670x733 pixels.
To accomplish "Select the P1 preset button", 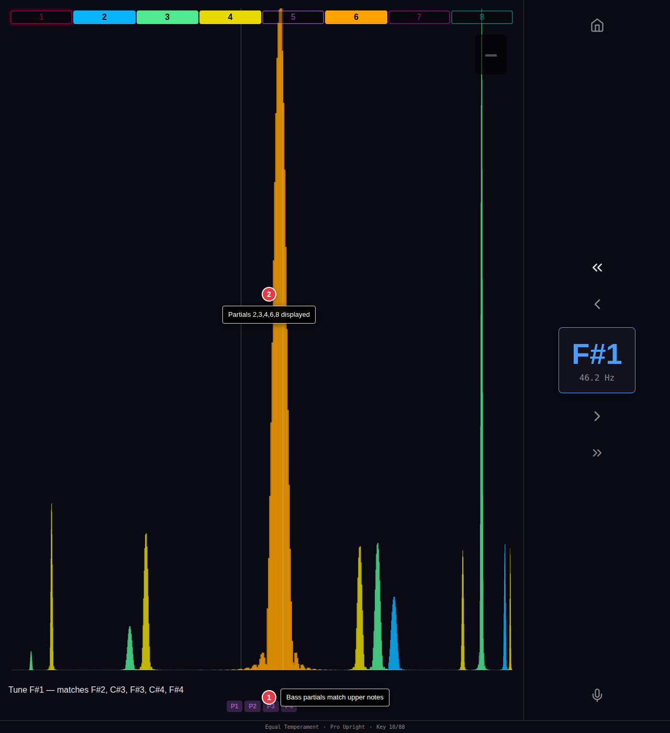I will [x=234, y=706].
